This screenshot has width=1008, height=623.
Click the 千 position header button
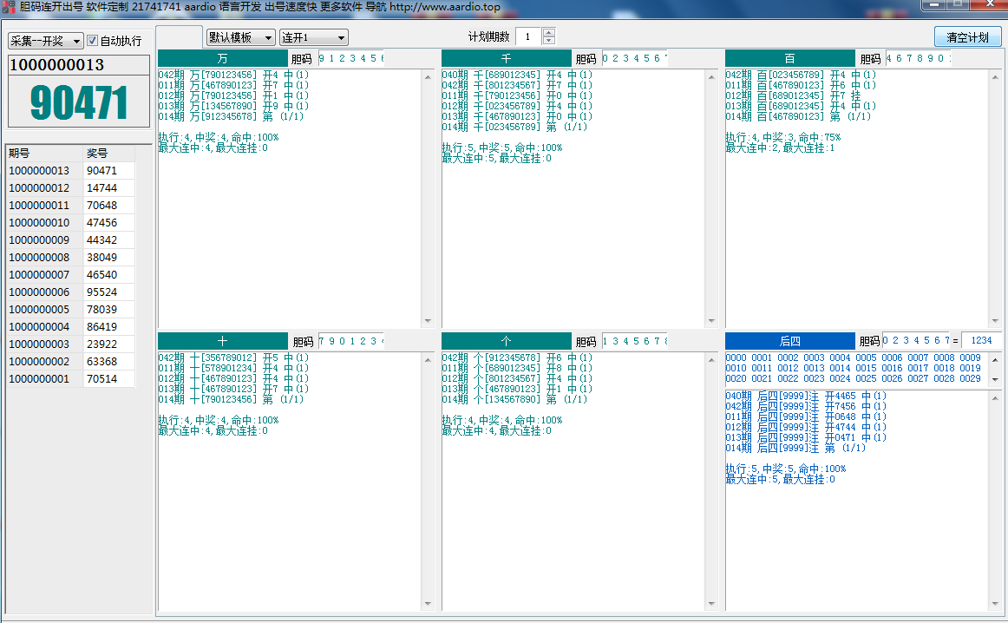point(506,58)
